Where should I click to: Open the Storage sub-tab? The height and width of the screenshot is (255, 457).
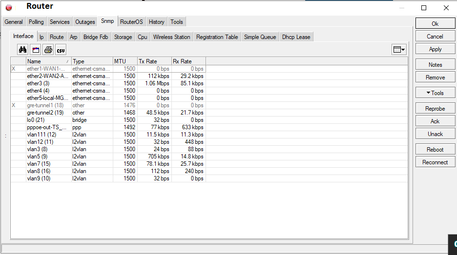[x=123, y=37]
